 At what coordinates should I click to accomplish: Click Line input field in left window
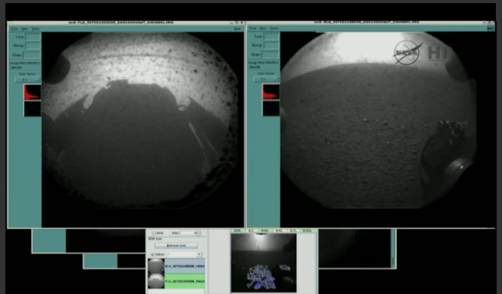tap(33, 37)
